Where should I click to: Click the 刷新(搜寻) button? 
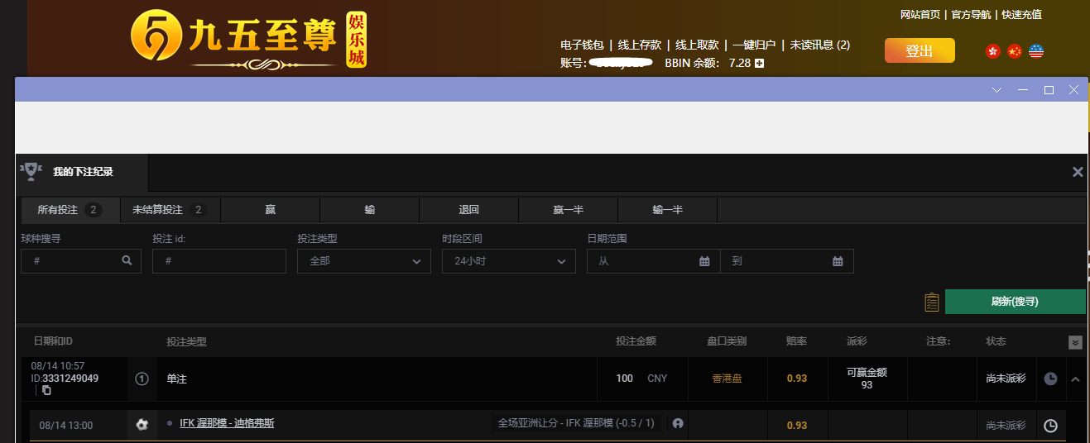click(x=1015, y=302)
